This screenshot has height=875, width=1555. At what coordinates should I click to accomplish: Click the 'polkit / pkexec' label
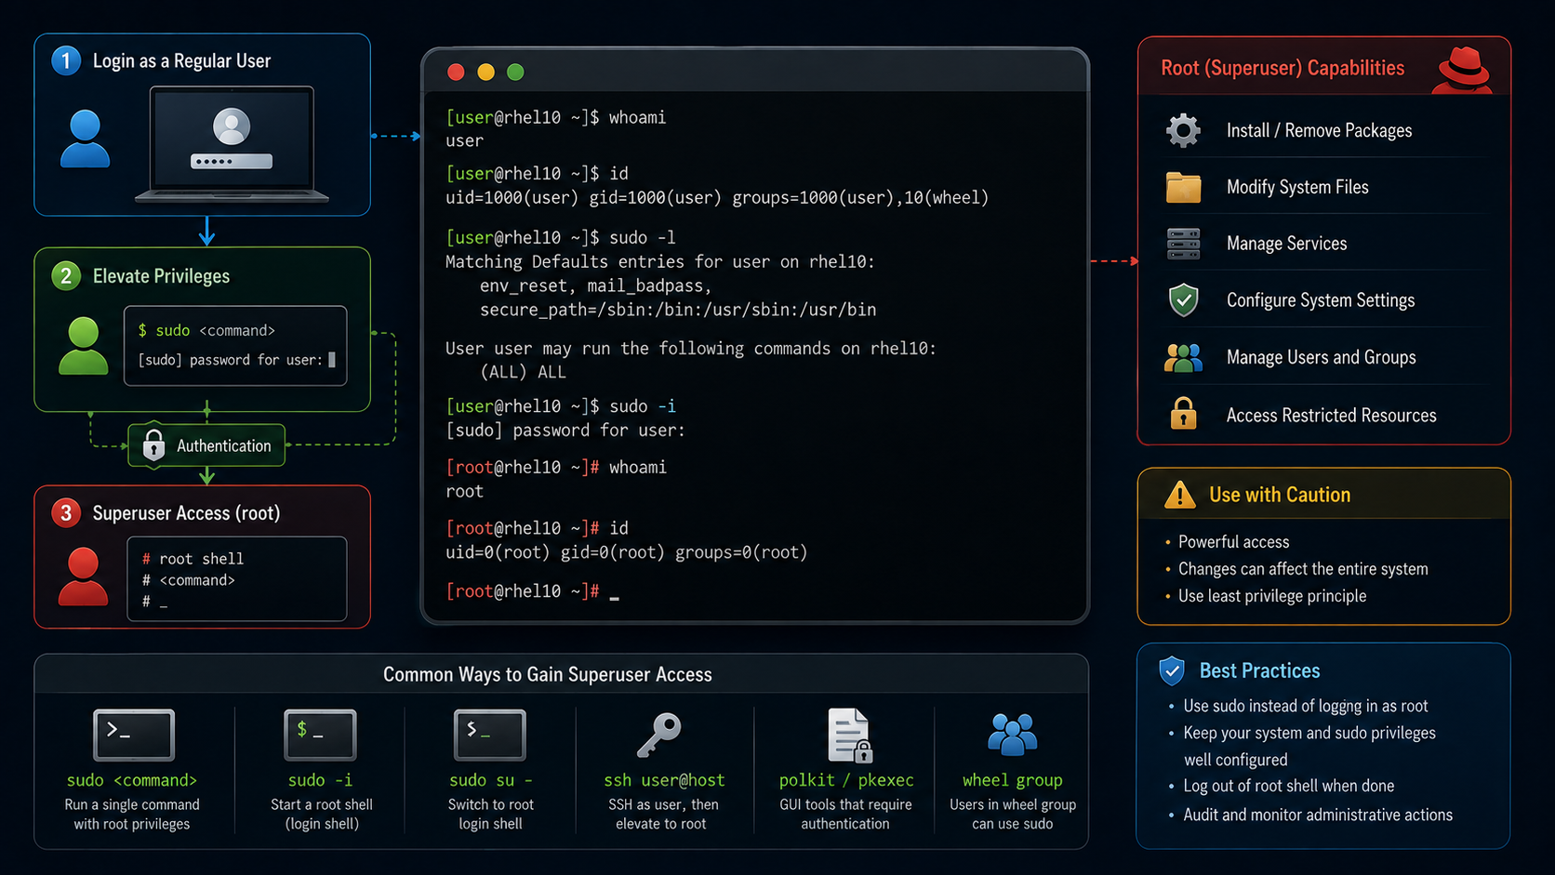coord(846,780)
